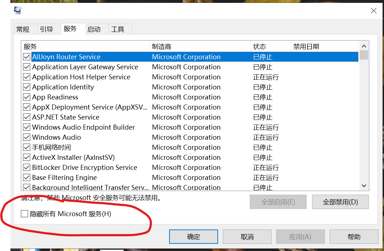Viewport: 384px width, 251px height.
Task: Toggle AppX Deployment Service checkbox
Action: click(27, 107)
